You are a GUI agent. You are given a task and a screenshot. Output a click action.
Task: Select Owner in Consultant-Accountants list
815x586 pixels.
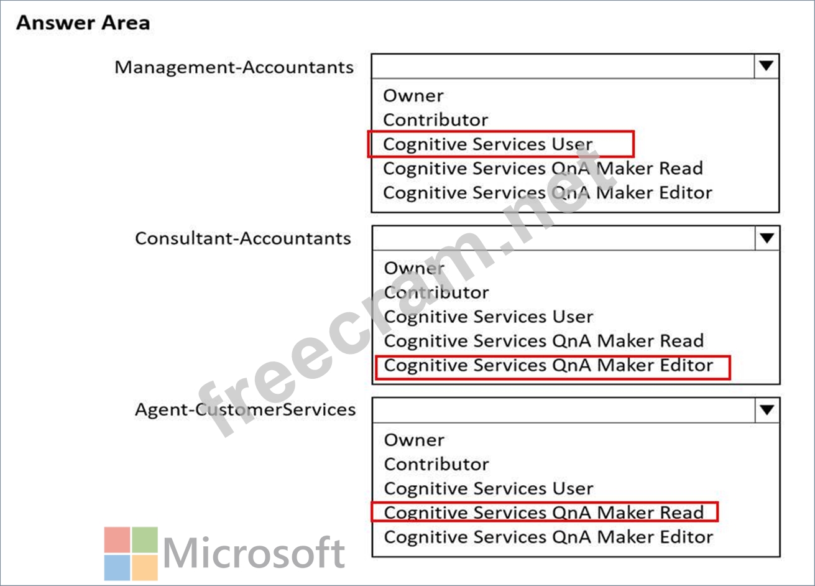coord(415,268)
